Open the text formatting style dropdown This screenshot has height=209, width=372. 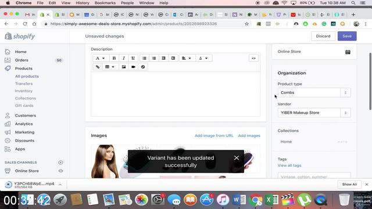click(100, 58)
